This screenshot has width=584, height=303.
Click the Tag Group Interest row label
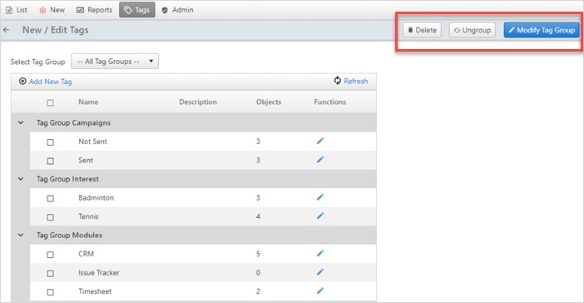(x=67, y=179)
